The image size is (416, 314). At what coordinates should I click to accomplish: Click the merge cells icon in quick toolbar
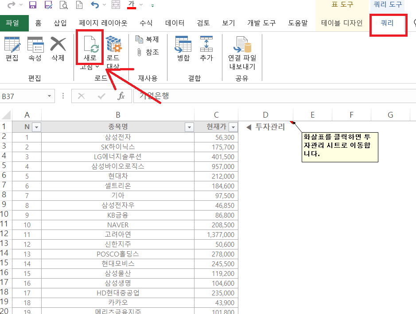[116, 5]
